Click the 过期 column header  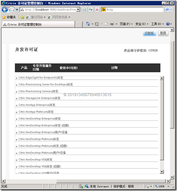pyautogui.click(x=114, y=68)
